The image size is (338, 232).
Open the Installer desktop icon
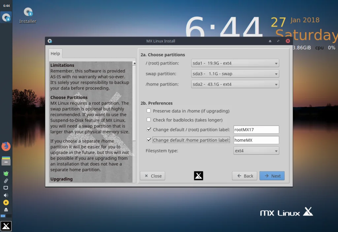point(28,15)
